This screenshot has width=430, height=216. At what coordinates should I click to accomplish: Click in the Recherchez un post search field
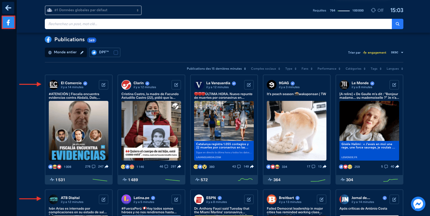[x=218, y=24]
